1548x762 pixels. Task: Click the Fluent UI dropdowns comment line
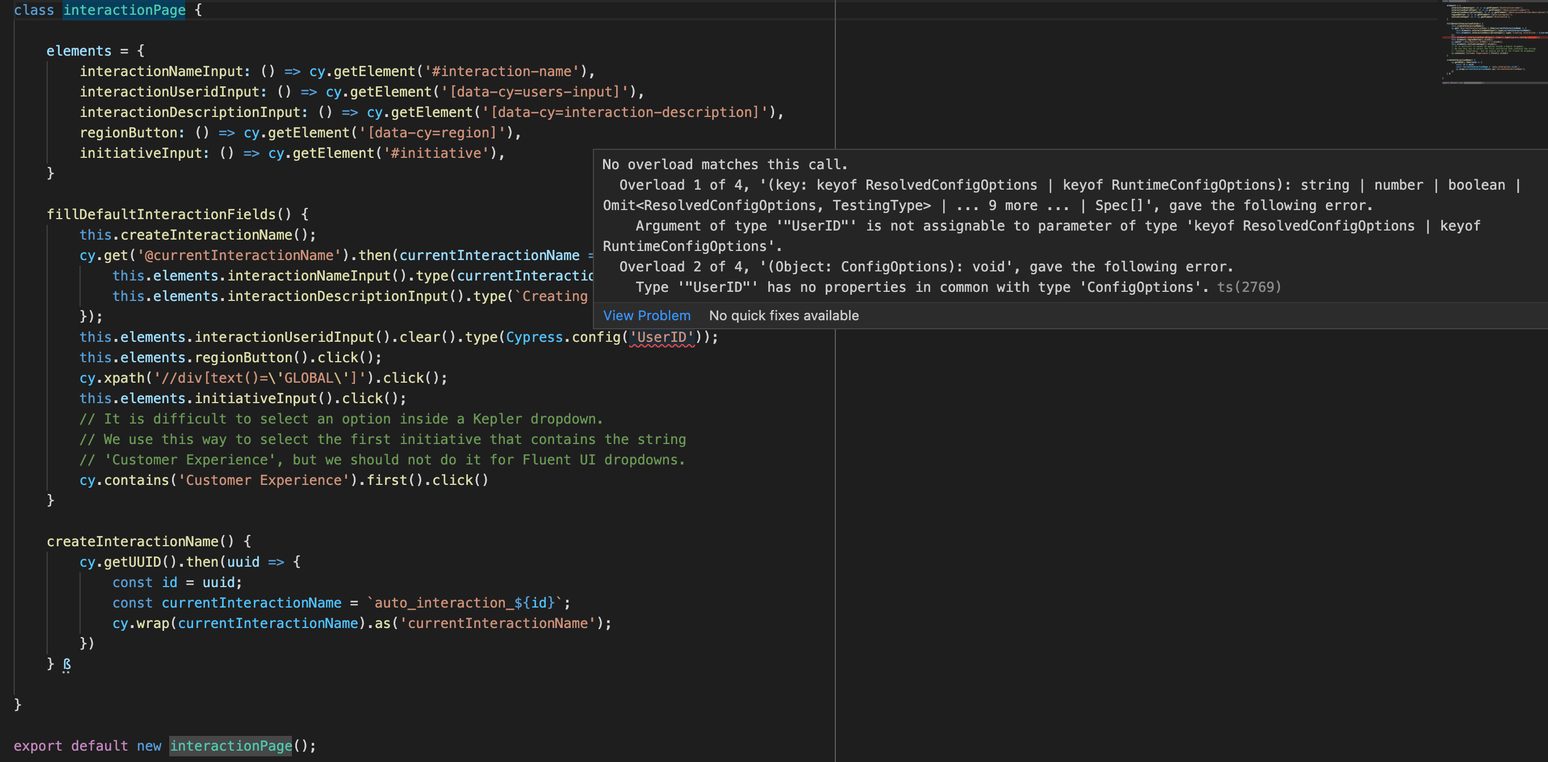[382, 460]
